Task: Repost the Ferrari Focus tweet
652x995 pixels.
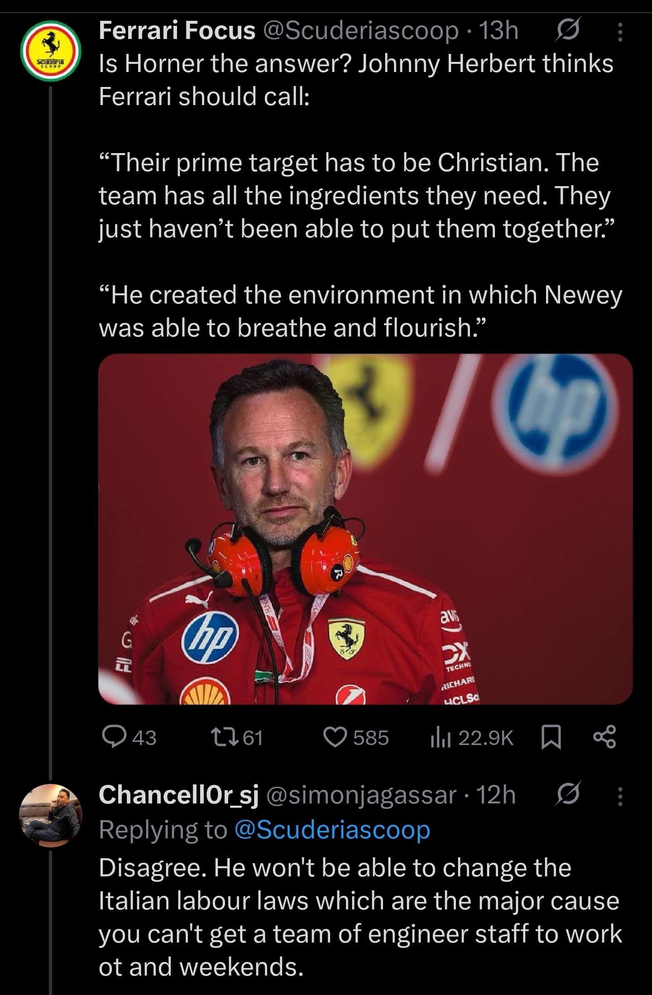Action: click(224, 737)
